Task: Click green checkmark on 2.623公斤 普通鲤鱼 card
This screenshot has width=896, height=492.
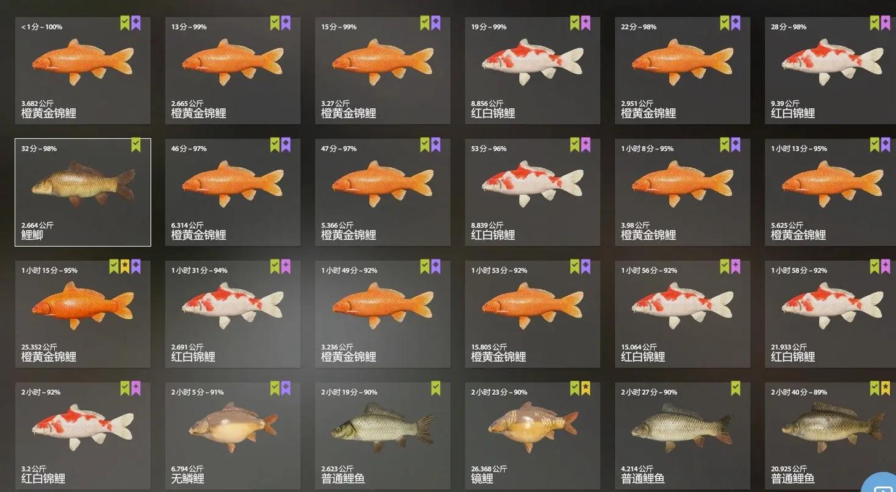Action: 436,388
